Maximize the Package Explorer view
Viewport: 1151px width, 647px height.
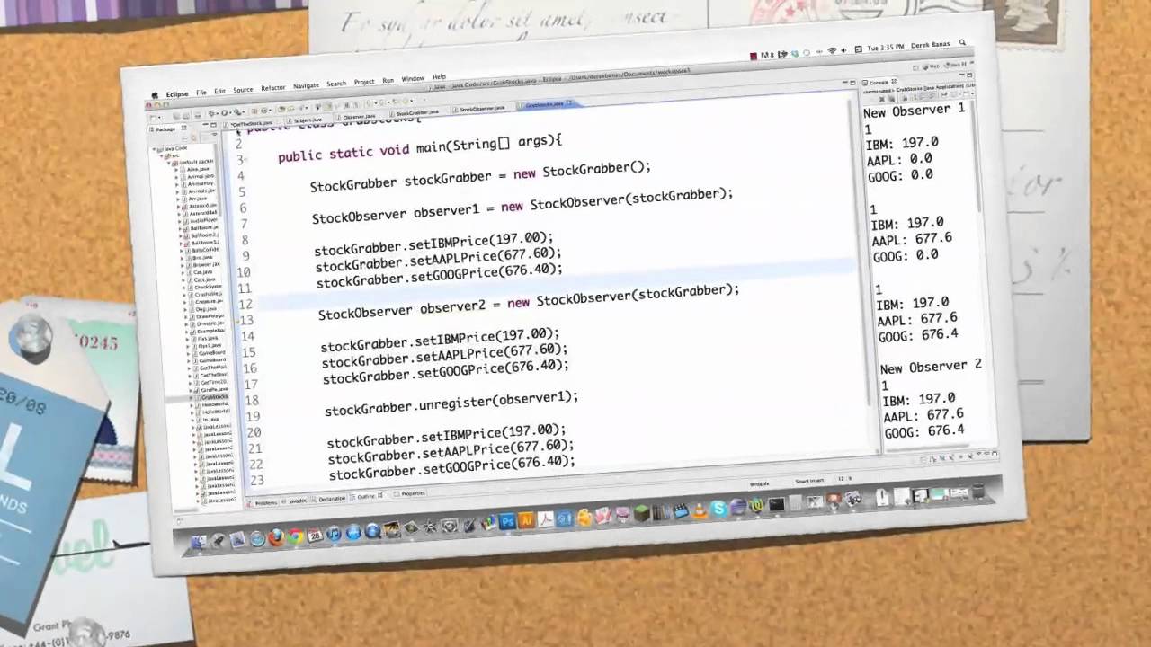click(x=213, y=125)
